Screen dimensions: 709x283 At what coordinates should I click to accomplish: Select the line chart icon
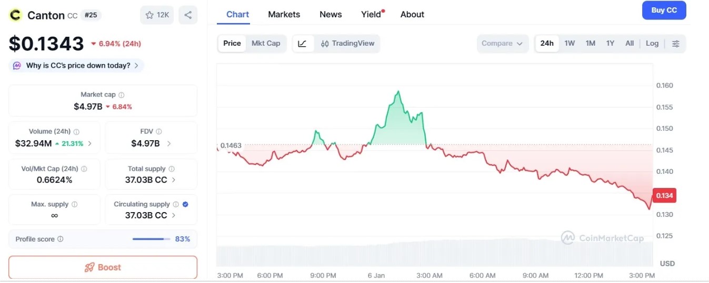[302, 44]
